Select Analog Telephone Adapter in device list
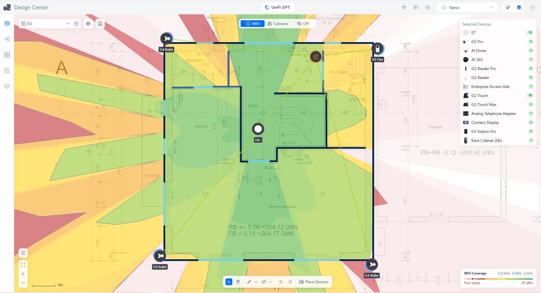This screenshot has height=293, width=541. point(498,113)
